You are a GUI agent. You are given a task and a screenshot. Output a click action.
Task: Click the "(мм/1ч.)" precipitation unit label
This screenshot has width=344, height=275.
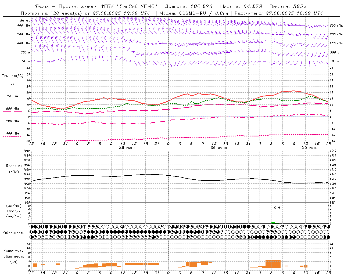(14, 216)
